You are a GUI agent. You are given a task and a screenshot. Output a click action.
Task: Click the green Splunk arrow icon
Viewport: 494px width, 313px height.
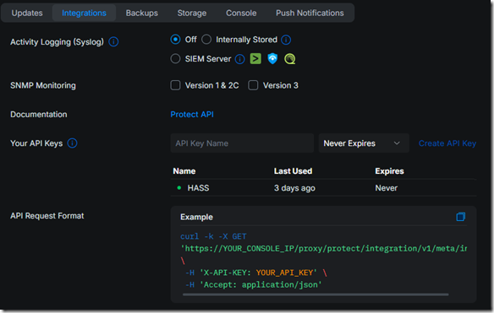255,59
